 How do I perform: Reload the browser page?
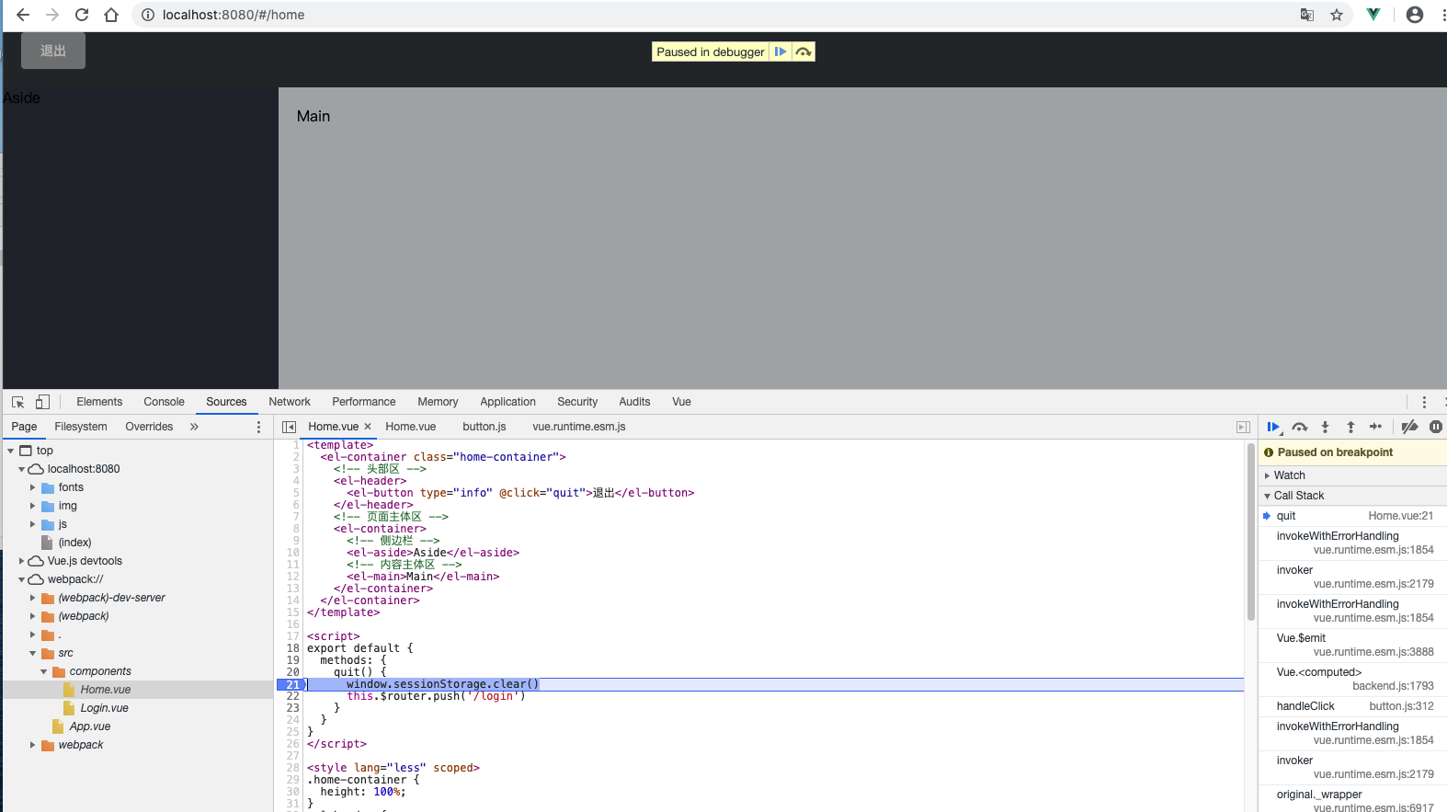coord(82,15)
